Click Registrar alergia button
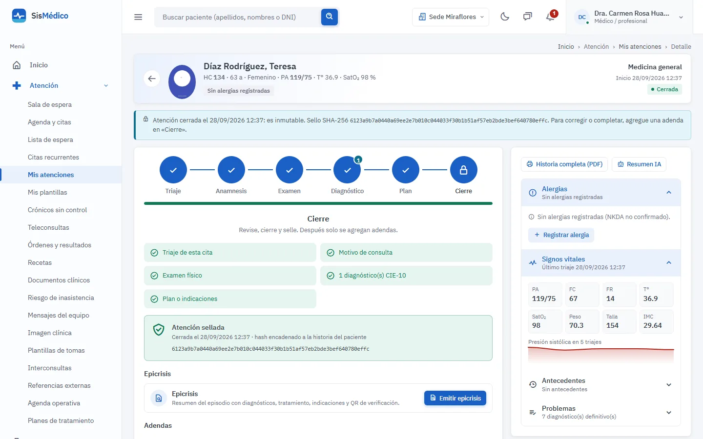The height and width of the screenshot is (439, 703). (561, 235)
